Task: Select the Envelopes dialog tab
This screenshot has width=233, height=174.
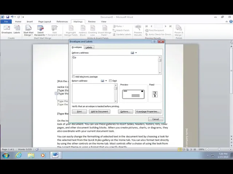Action: (77, 47)
